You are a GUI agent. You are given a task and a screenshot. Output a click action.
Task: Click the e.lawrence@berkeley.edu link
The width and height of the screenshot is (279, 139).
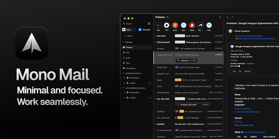(247, 112)
